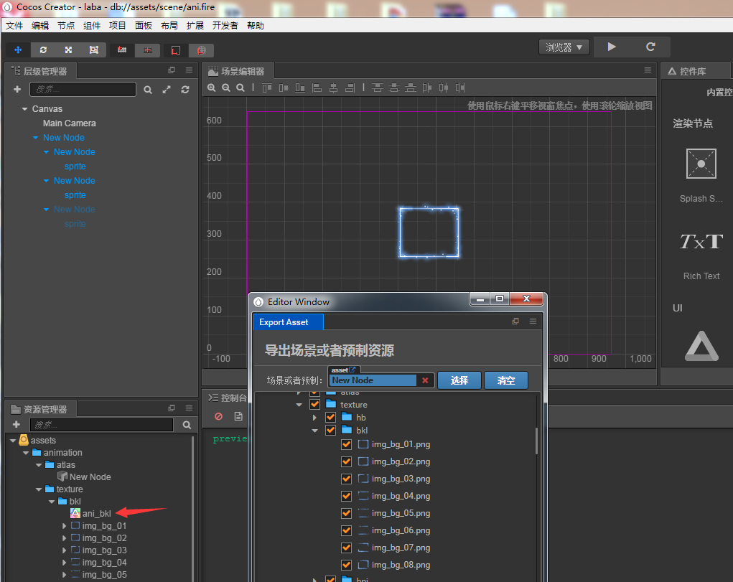Image resolution: width=733 pixels, height=582 pixels.
Task: Select the rect transform tool
Action: click(93, 50)
